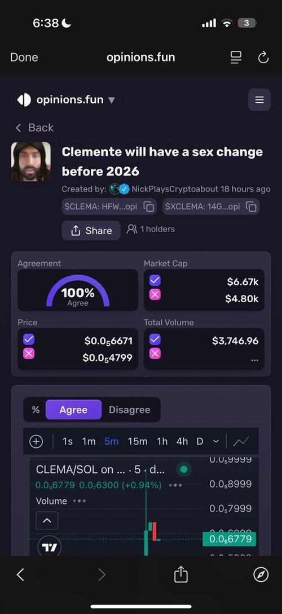Select the 15m timeframe
Image resolution: width=282 pixels, height=614 pixels.
(x=137, y=441)
